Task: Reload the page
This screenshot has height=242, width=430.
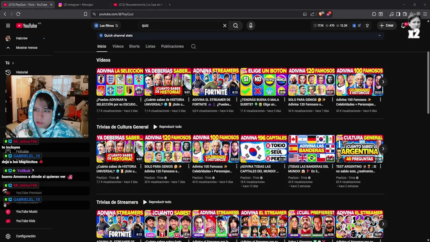Action: (18, 14)
